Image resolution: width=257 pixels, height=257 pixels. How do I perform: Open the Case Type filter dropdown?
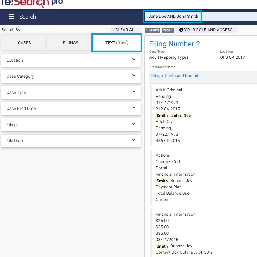(71, 92)
